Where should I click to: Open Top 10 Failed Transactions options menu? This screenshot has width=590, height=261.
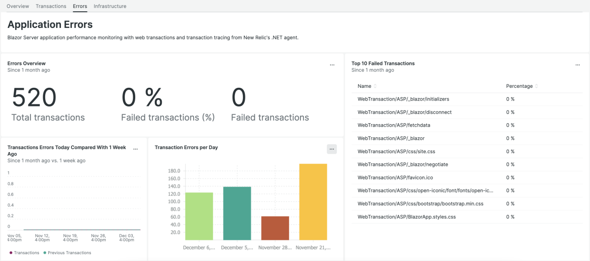tap(578, 65)
